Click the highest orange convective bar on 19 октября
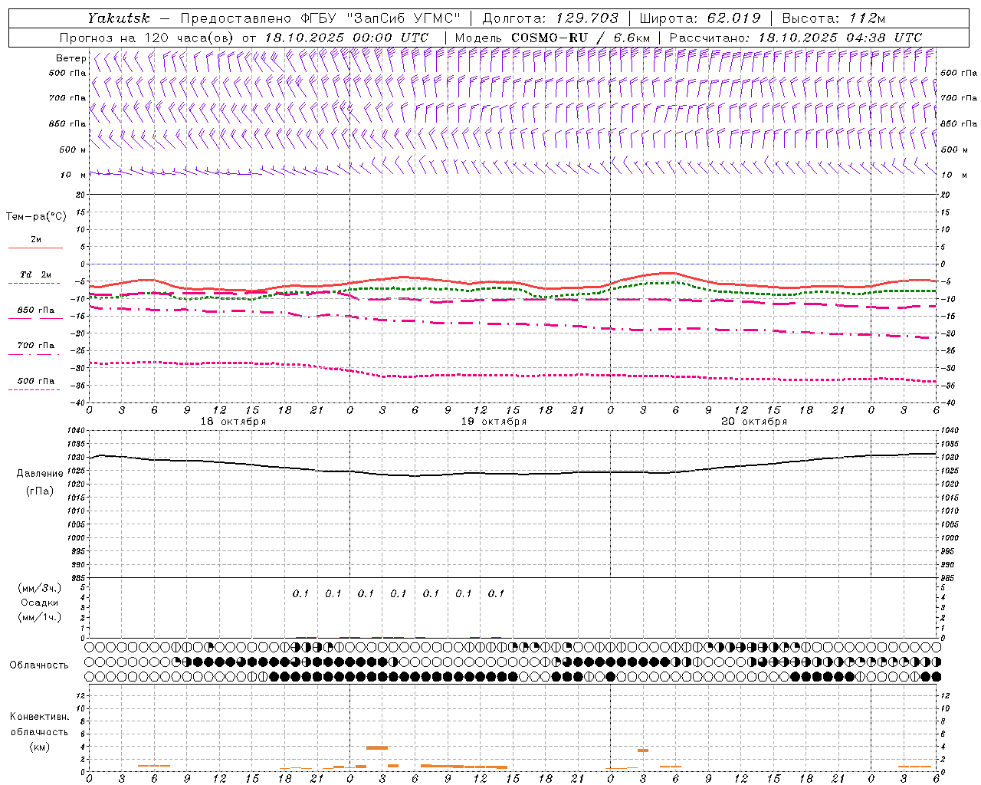 click(x=377, y=747)
